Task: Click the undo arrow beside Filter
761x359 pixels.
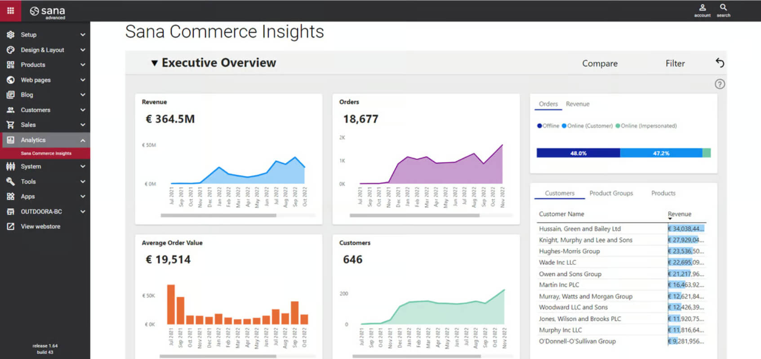Action: click(x=720, y=63)
